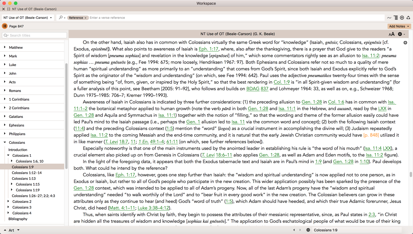
Task: Click the tilde sync icon in the toolbar
Action: coord(389,18)
